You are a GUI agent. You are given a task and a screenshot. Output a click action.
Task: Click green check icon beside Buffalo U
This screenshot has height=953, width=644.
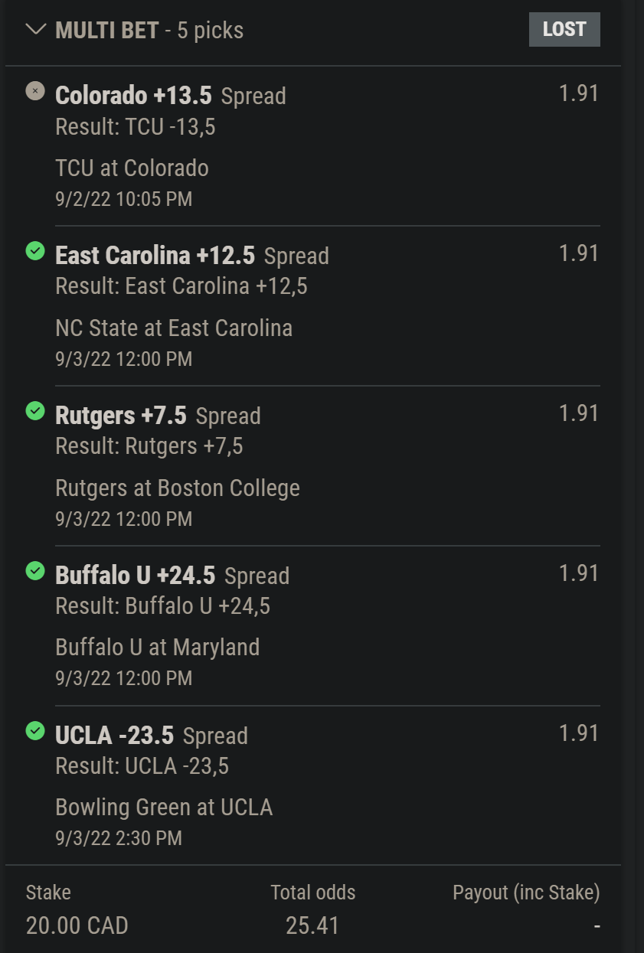(x=35, y=571)
